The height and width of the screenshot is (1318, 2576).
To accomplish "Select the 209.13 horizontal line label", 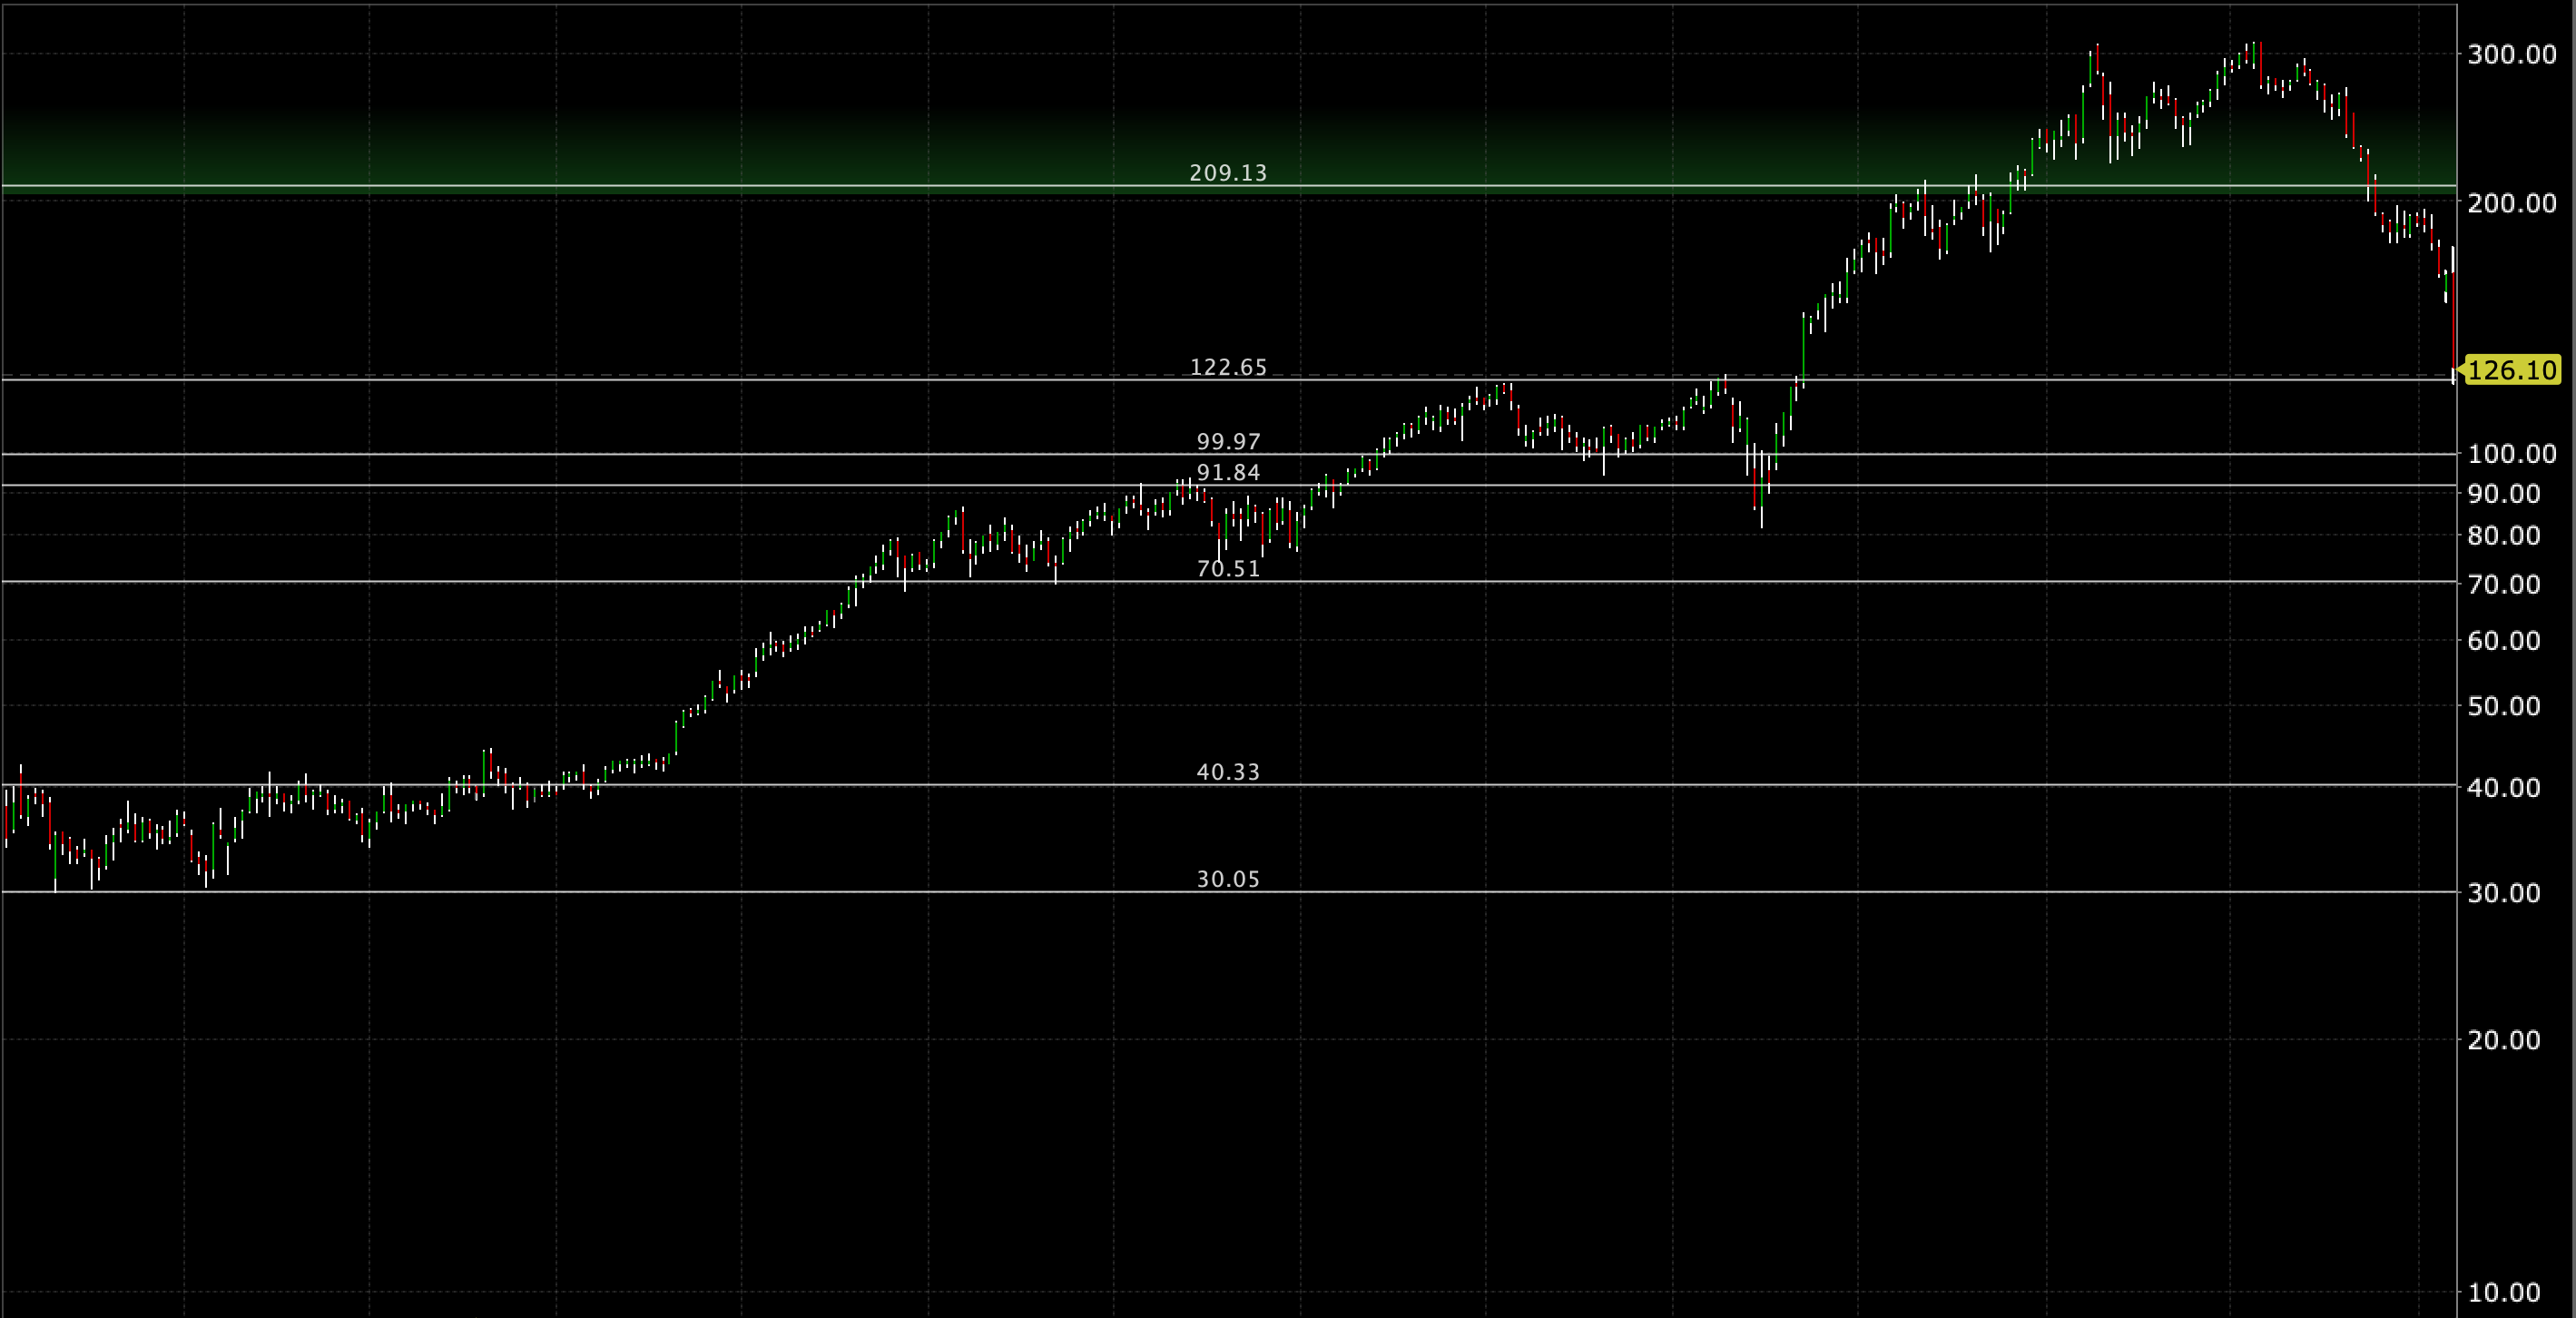I will tap(1228, 173).
